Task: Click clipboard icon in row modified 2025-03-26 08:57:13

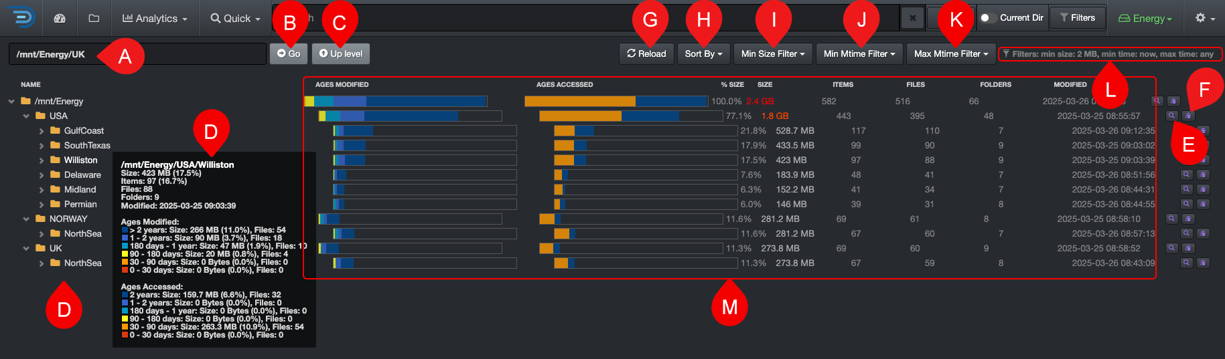Action: coord(1203,233)
